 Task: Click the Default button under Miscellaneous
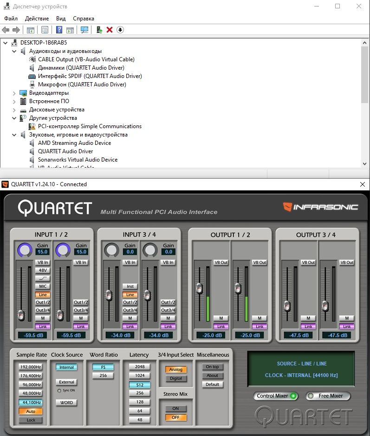[213, 384]
